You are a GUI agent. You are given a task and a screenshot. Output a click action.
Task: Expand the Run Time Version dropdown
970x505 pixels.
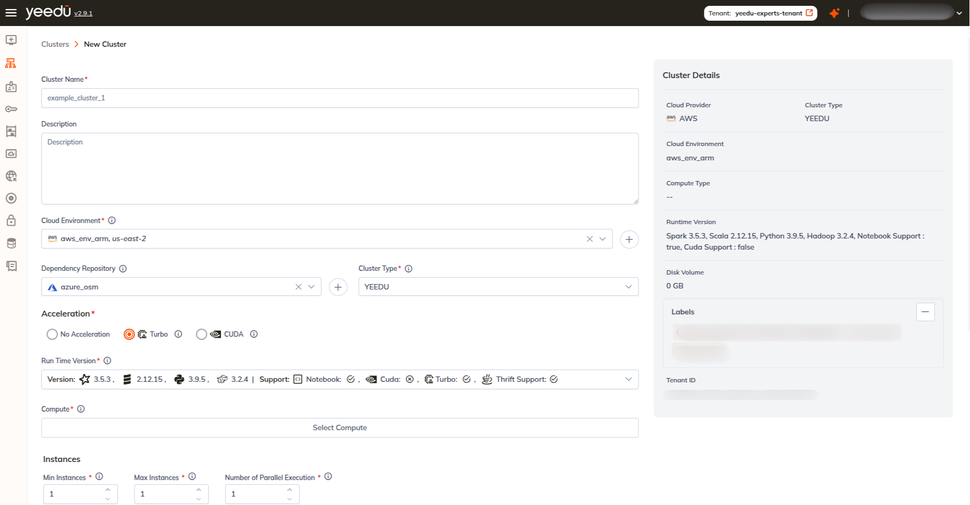628,379
